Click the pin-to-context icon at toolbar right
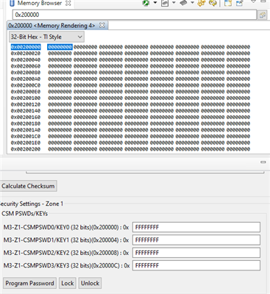The image size is (270, 294). (239, 3)
